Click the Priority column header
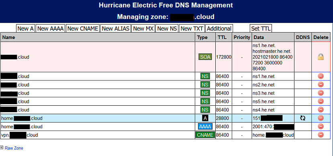 [x=242, y=37]
